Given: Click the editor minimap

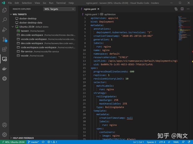Looking at the screenshot, I should 184,28.
